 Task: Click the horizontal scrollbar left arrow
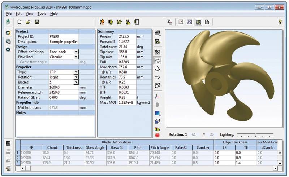click(23, 168)
